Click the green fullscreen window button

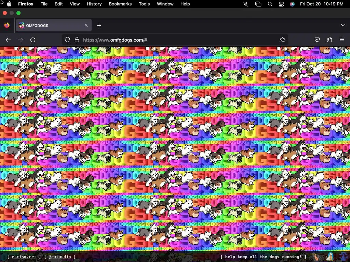pos(18,13)
